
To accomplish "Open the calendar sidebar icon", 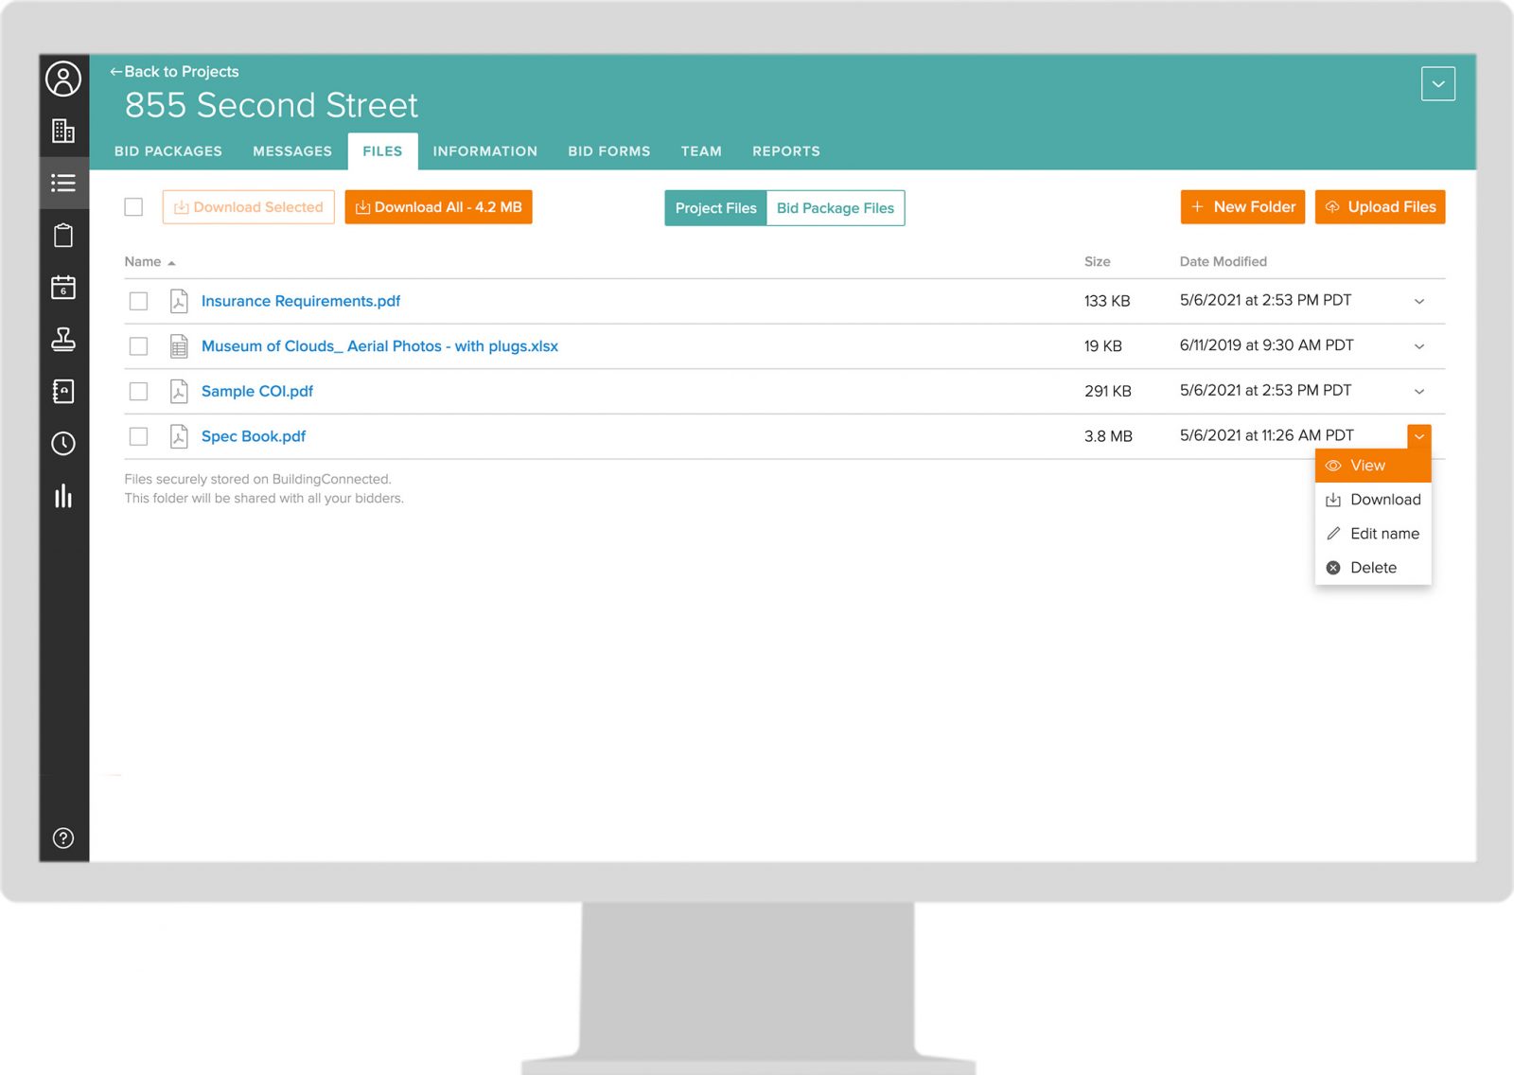I will coord(63,287).
